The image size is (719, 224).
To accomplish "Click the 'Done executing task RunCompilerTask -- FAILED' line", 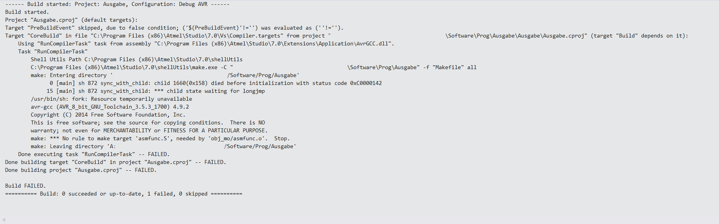I will coord(94,154).
